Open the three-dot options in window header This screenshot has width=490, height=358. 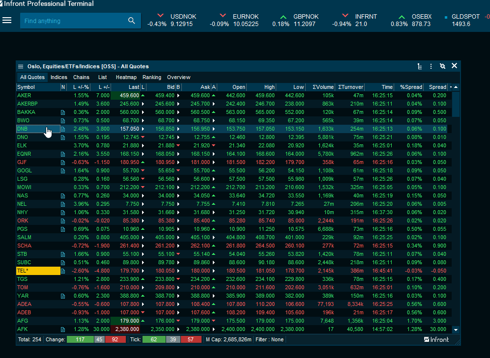click(x=431, y=66)
